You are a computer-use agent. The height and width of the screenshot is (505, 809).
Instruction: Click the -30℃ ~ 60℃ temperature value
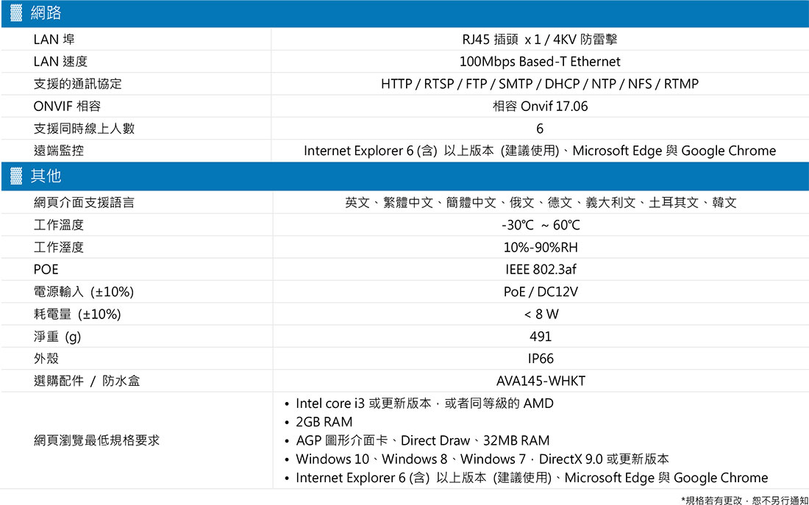(x=540, y=226)
